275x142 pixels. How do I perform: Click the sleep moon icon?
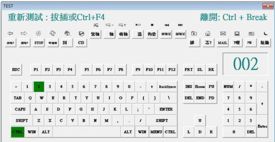tap(266, 33)
